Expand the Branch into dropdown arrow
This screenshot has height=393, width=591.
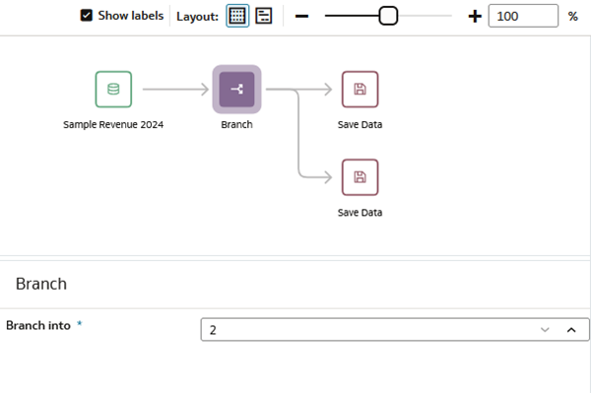(545, 330)
